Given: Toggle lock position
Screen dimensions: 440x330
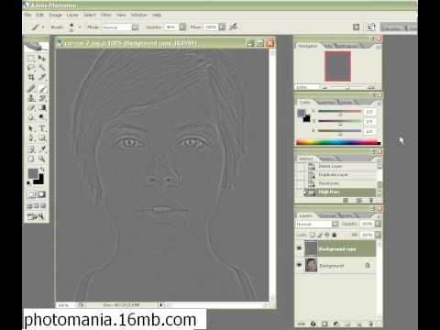Looking at the screenshot, I should 326,235.
